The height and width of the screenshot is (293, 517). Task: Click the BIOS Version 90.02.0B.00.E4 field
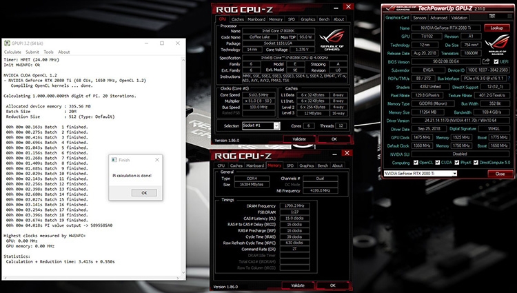click(x=446, y=61)
